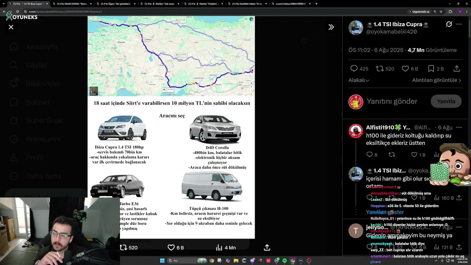Switch to the Ülgenc browser tab
471x265 pixels.
tap(116, 4)
